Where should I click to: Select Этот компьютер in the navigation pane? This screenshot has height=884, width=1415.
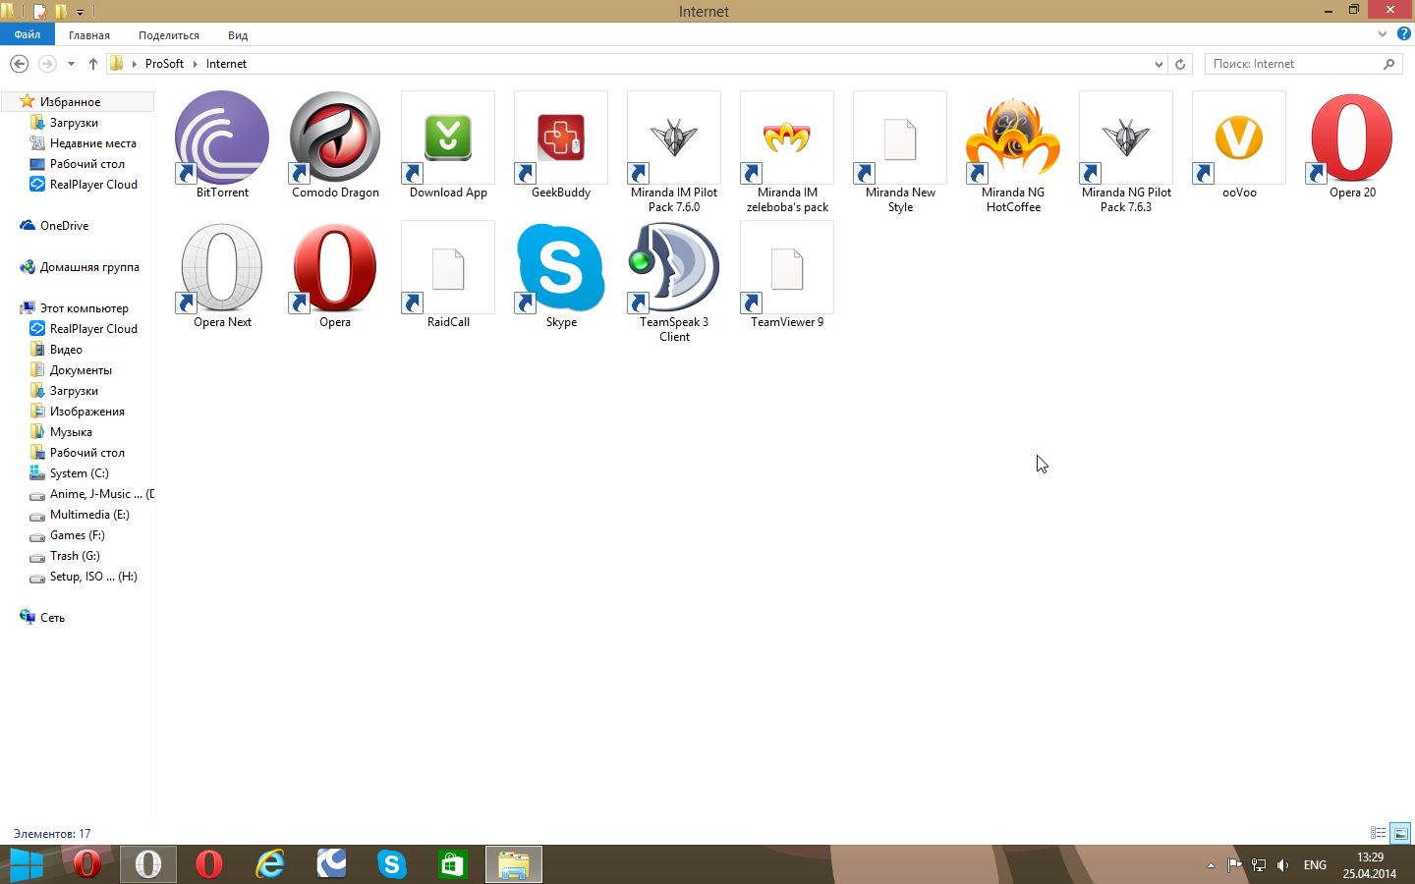coord(84,308)
